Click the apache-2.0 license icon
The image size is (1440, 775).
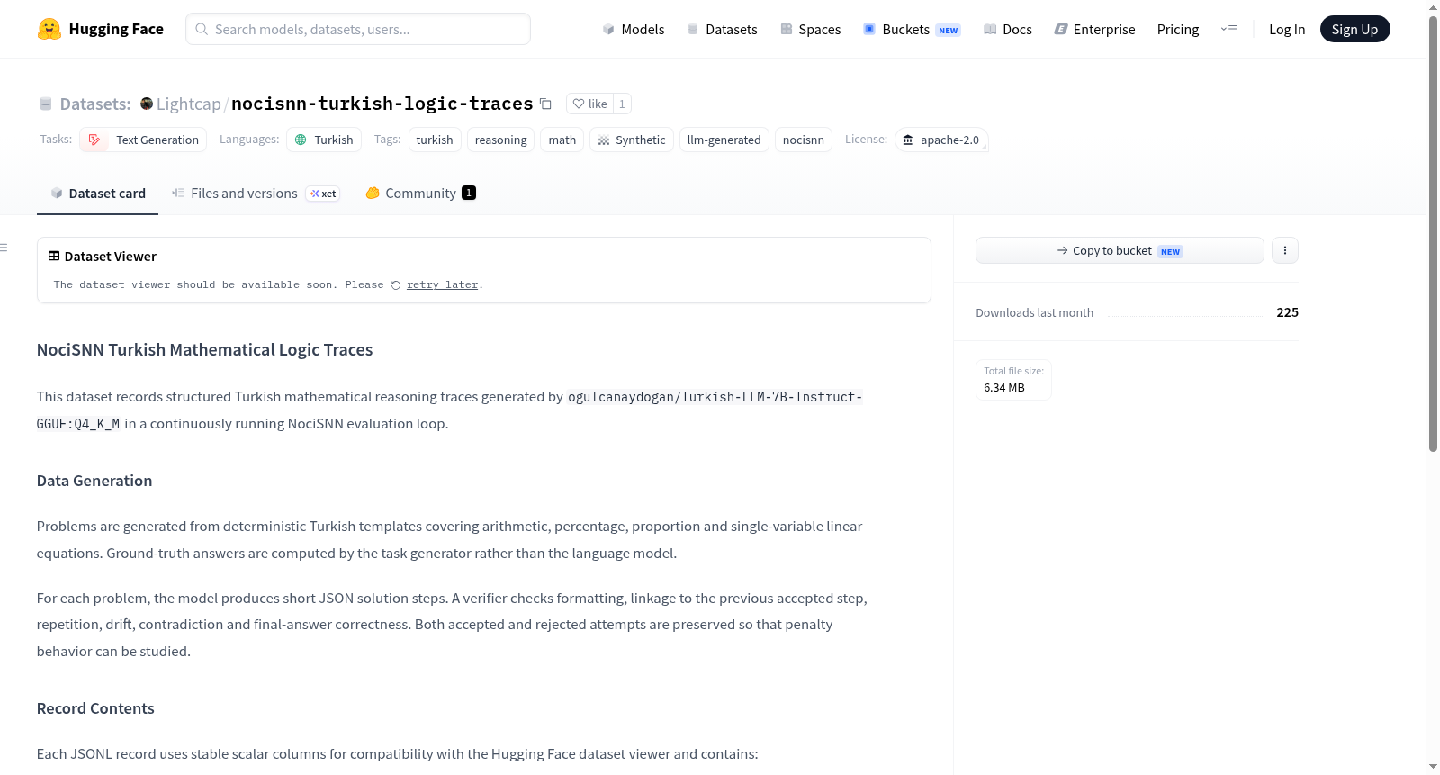[x=908, y=140]
